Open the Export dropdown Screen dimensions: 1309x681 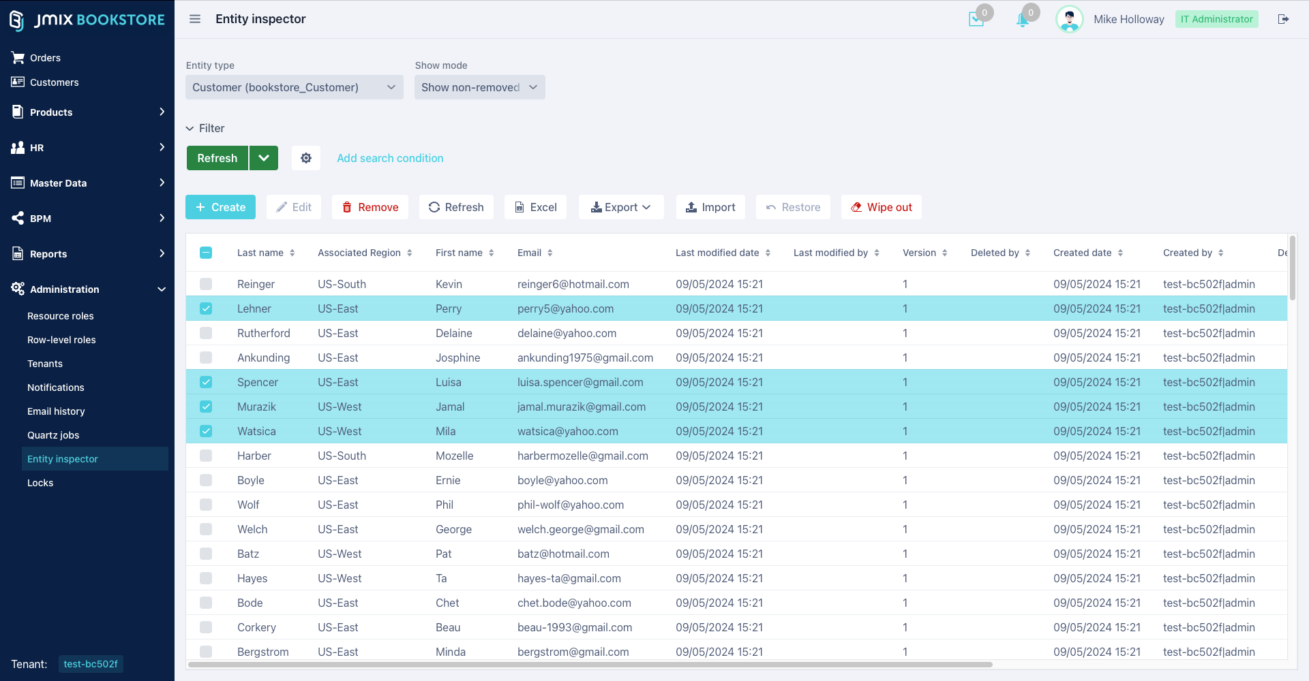pos(621,207)
